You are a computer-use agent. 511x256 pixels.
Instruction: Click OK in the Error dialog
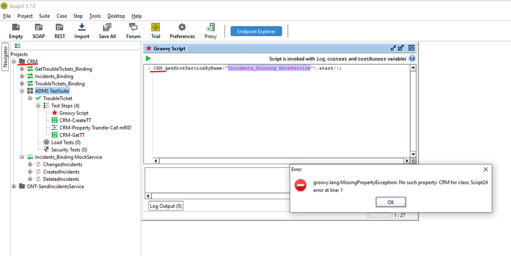pyautogui.click(x=391, y=202)
